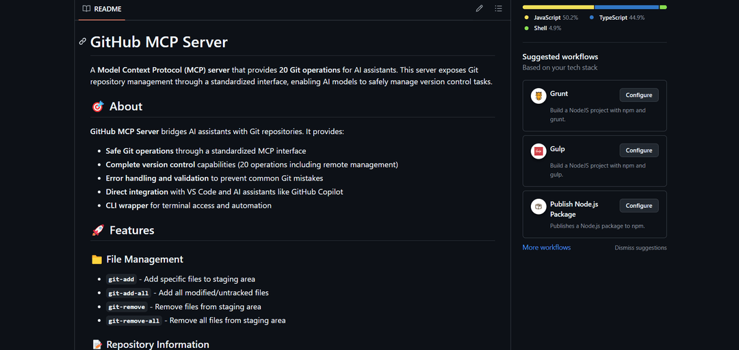Screen dimensions: 739x350
Task: Click the yellow JavaScript bar segment
Action: [x=558, y=7]
